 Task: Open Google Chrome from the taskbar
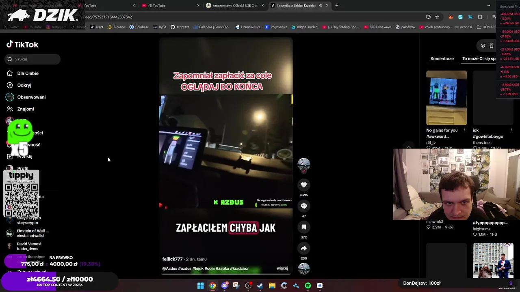(x=212, y=286)
